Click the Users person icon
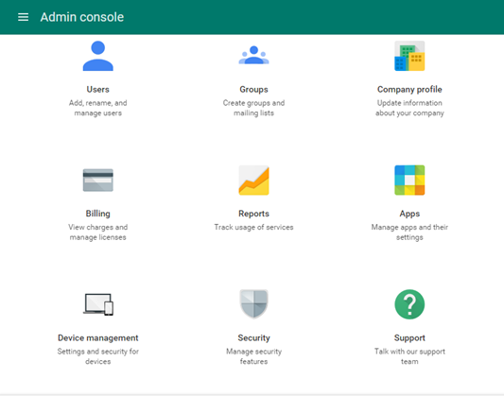The height and width of the screenshot is (396, 504). click(98, 56)
